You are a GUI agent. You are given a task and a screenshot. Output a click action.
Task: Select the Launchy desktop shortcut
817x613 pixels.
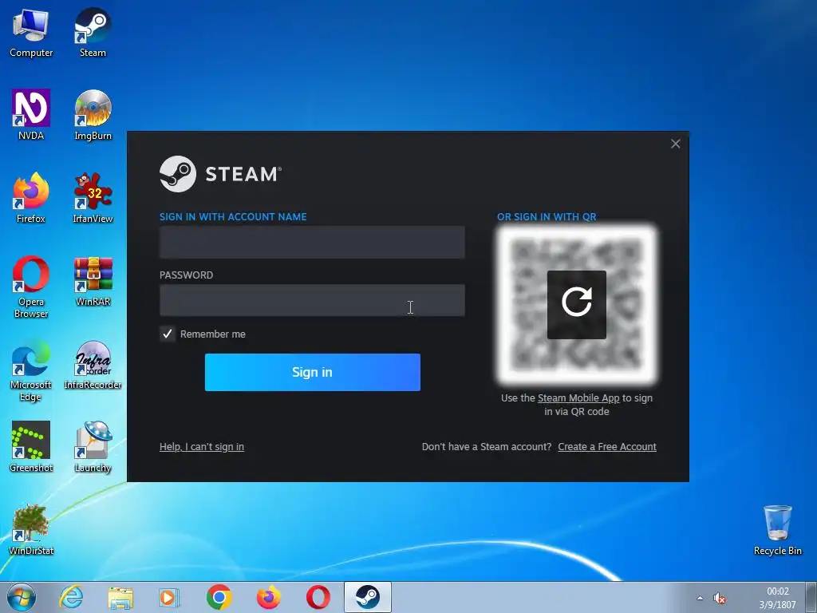pyautogui.click(x=93, y=447)
